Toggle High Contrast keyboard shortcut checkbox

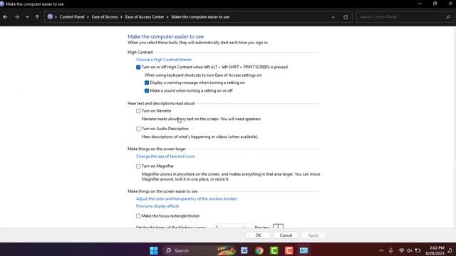coord(138,67)
